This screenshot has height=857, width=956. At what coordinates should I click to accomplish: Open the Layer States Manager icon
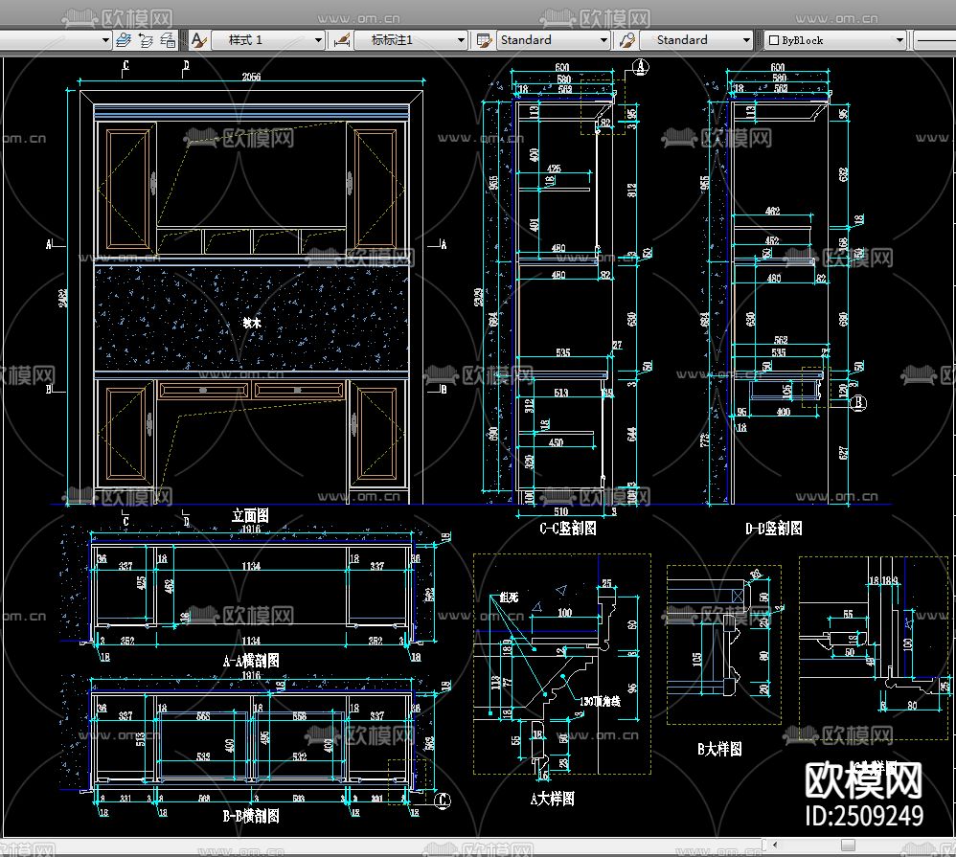click(168, 40)
